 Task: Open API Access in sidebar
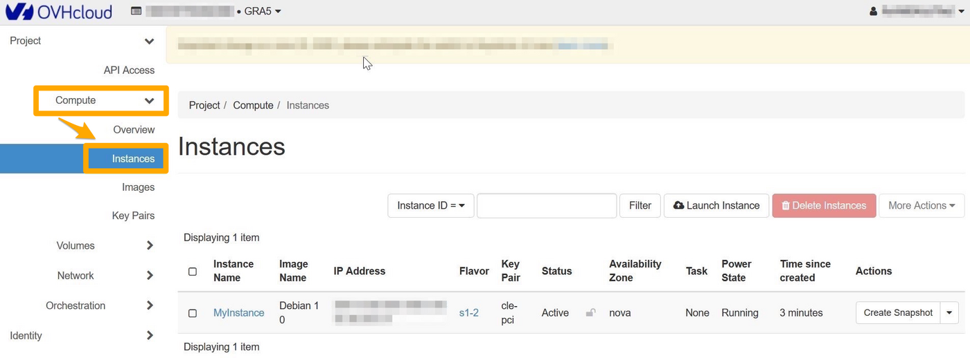coord(129,70)
